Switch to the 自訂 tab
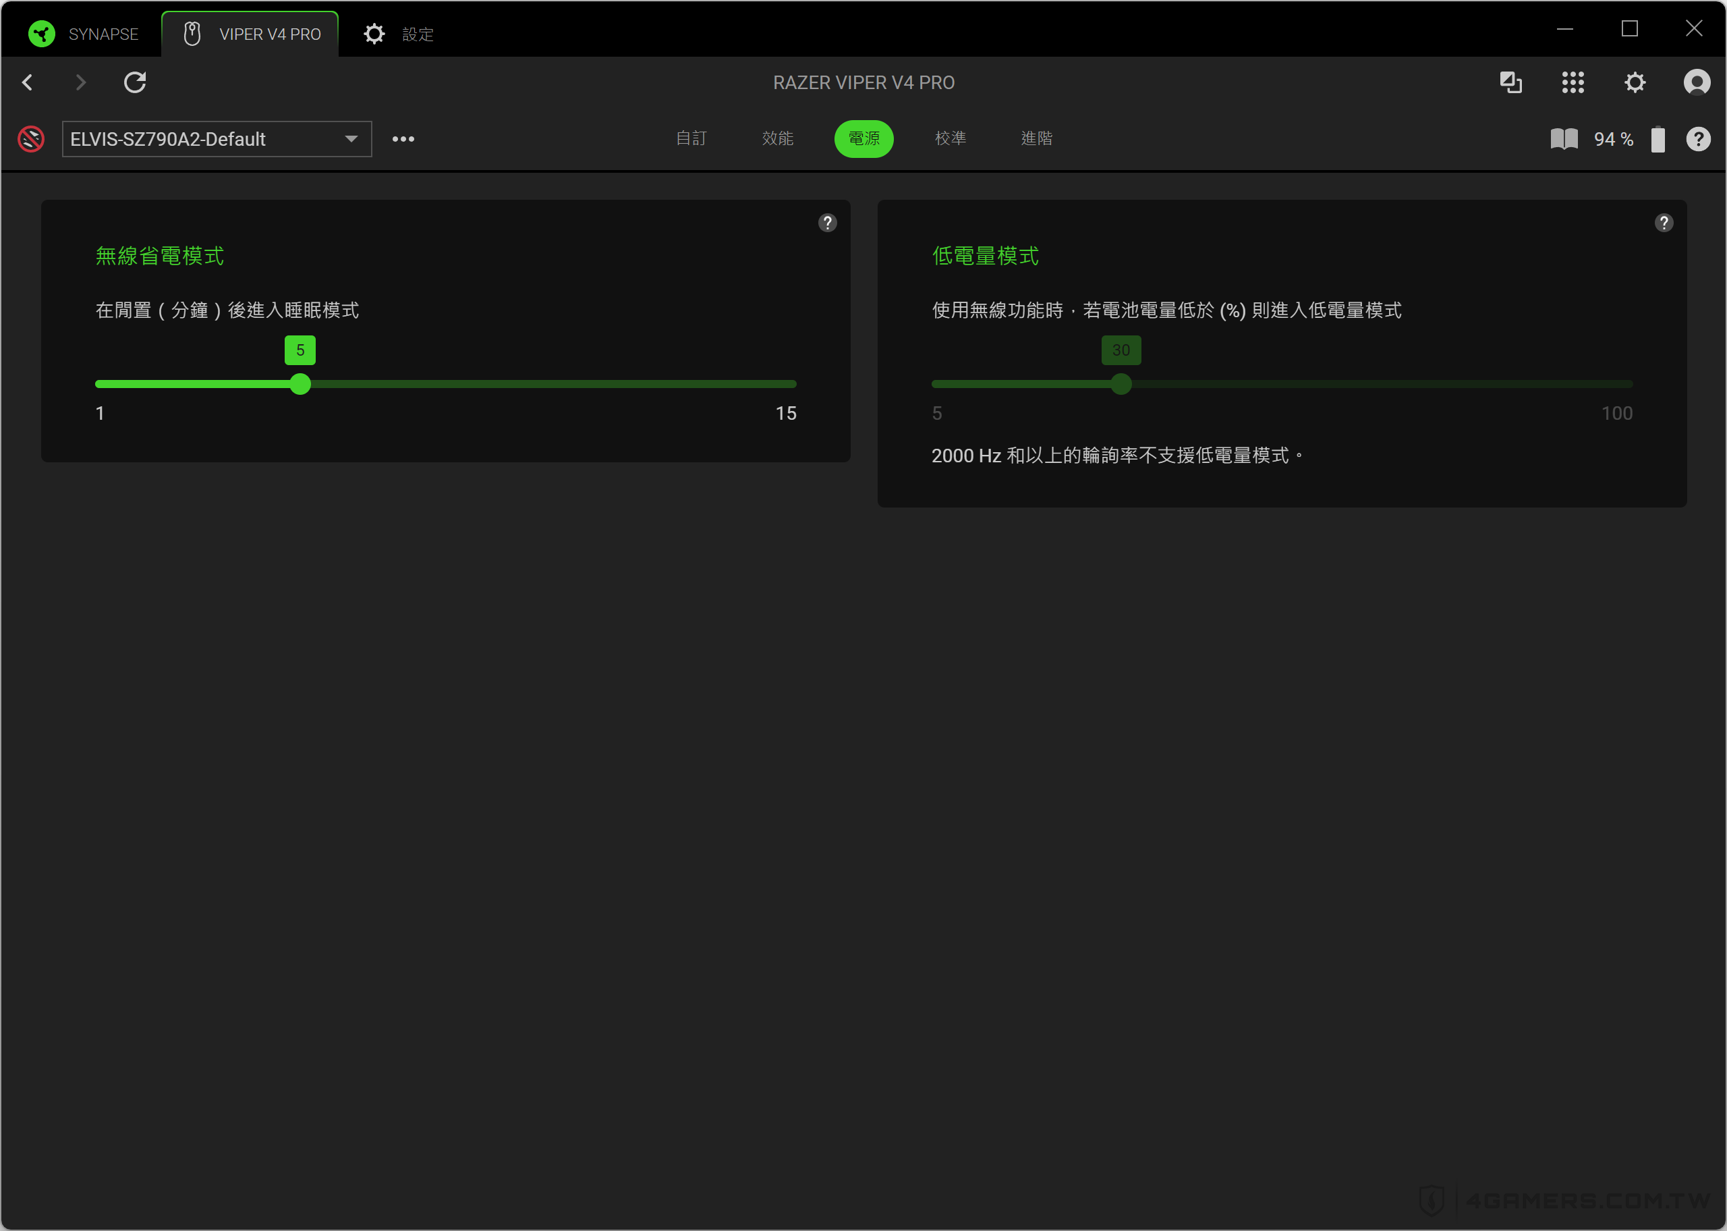This screenshot has height=1231, width=1727. pyautogui.click(x=691, y=139)
